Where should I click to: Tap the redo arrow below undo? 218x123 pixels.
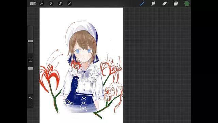coord(30,105)
